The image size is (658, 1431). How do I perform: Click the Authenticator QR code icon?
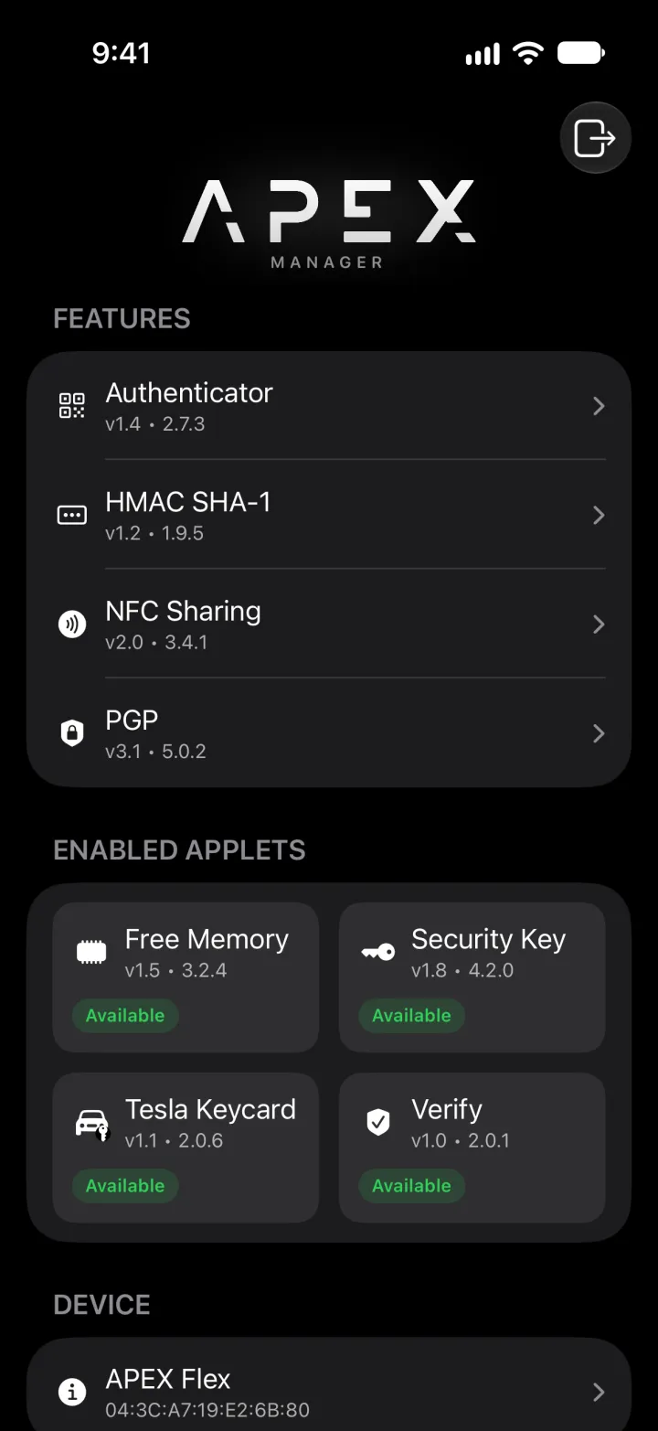click(x=72, y=406)
